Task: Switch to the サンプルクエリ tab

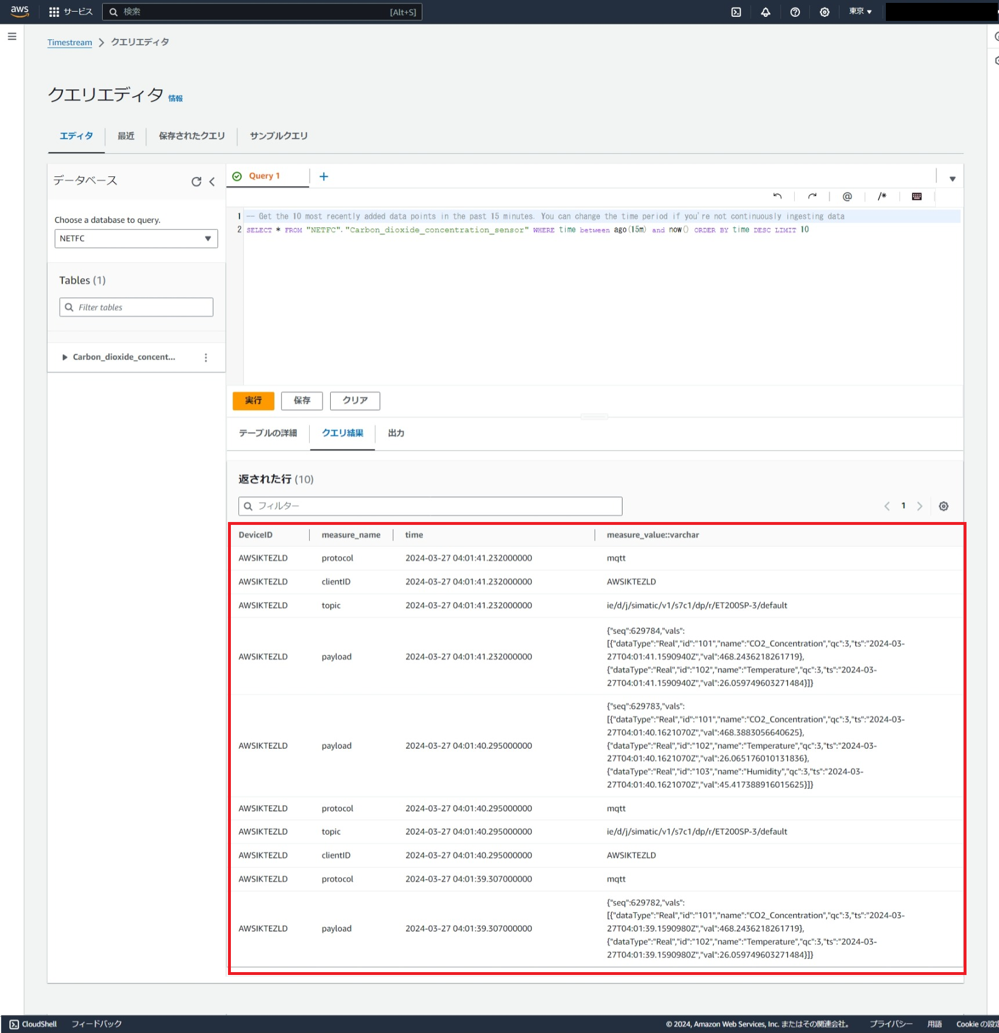Action: tap(278, 136)
